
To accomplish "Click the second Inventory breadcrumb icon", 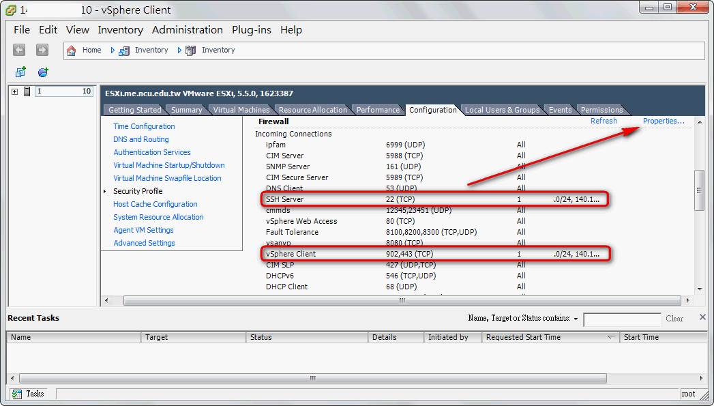I will (191, 50).
